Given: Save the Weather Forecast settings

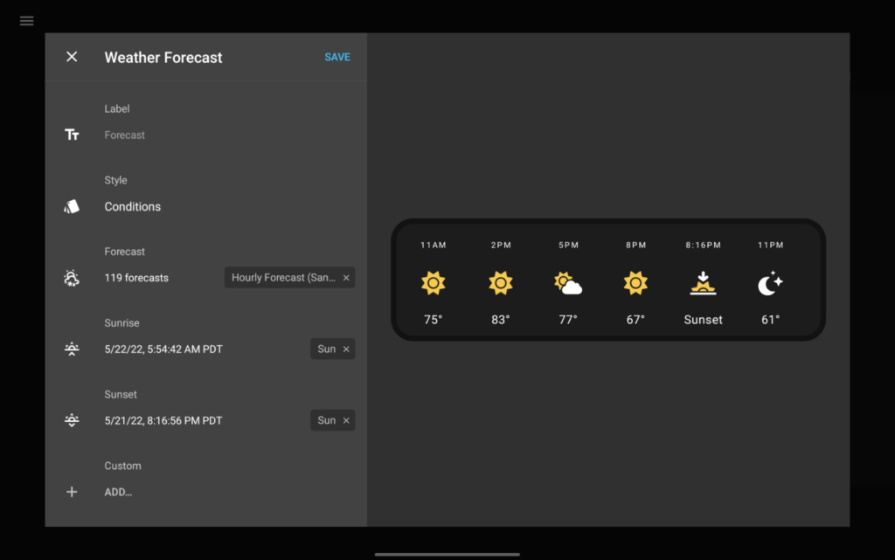Looking at the screenshot, I should point(337,57).
